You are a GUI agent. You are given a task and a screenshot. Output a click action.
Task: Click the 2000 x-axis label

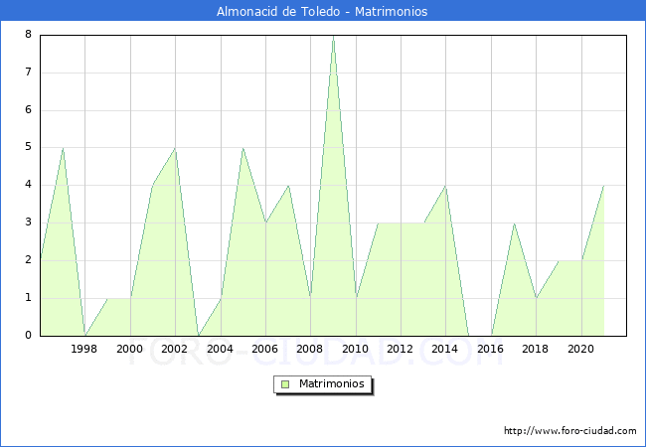tap(129, 349)
